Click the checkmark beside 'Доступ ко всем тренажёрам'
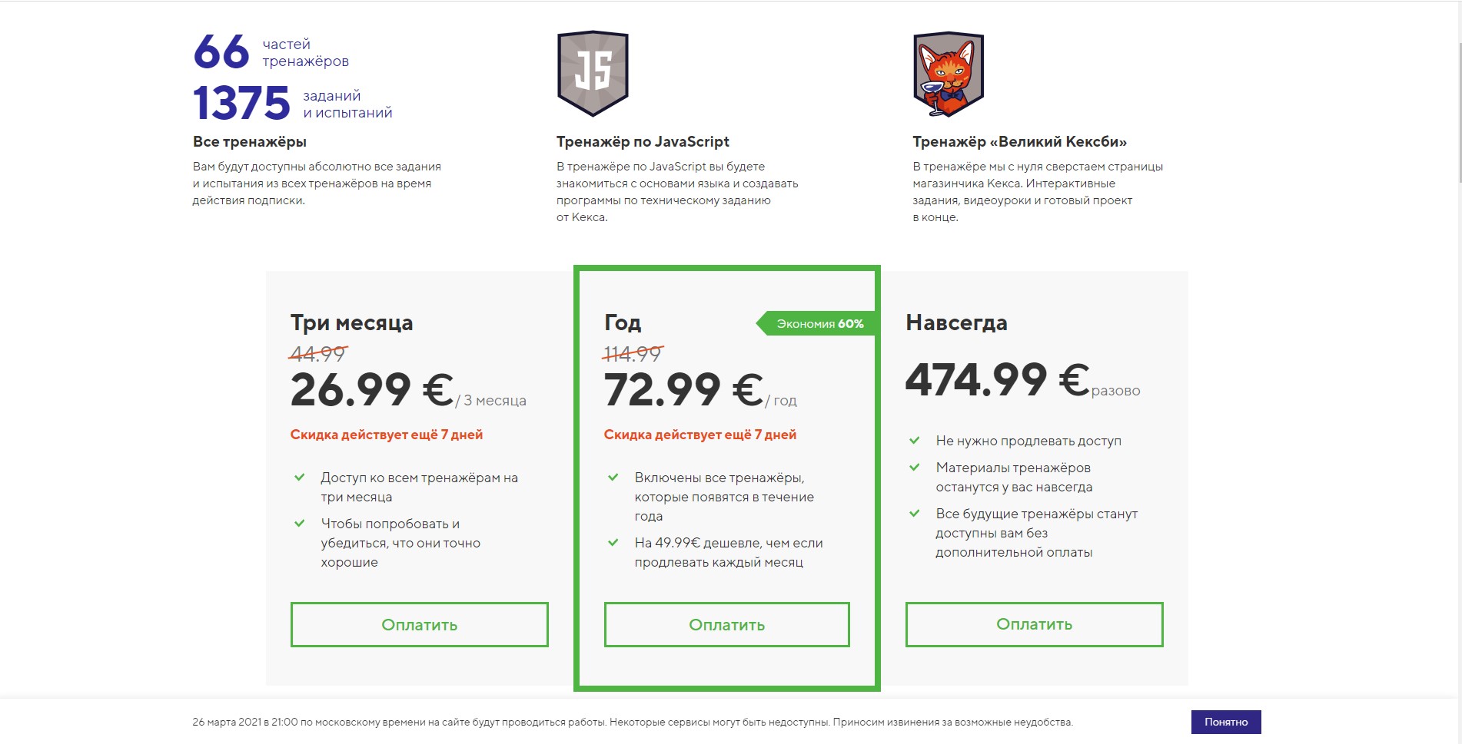 tap(301, 478)
